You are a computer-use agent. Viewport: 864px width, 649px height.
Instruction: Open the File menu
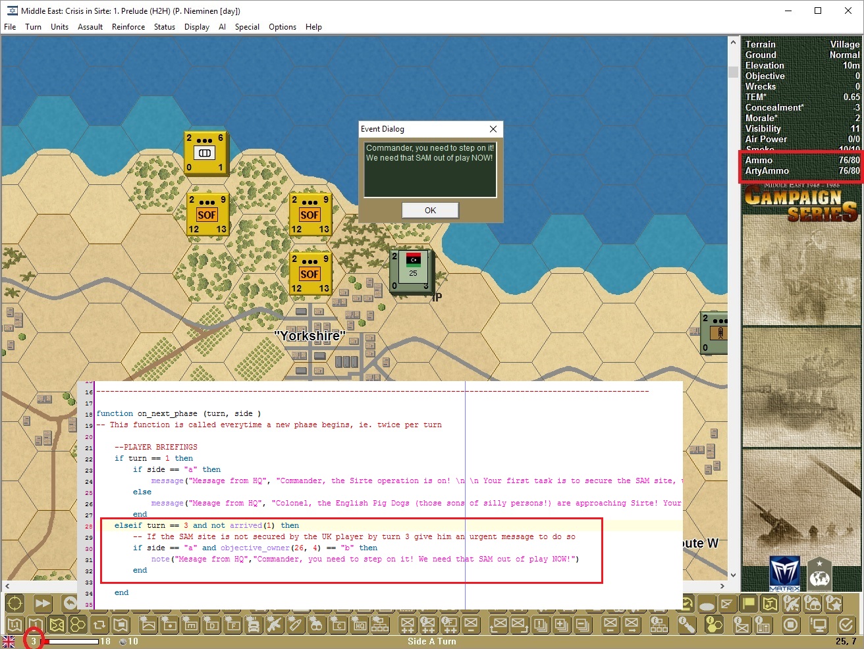pos(10,27)
